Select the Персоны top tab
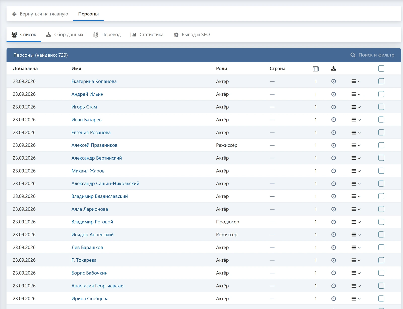This screenshot has width=403, height=309. [88, 14]
